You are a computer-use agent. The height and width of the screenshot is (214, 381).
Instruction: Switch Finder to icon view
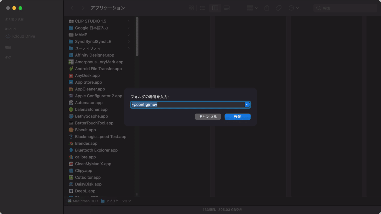191,8
